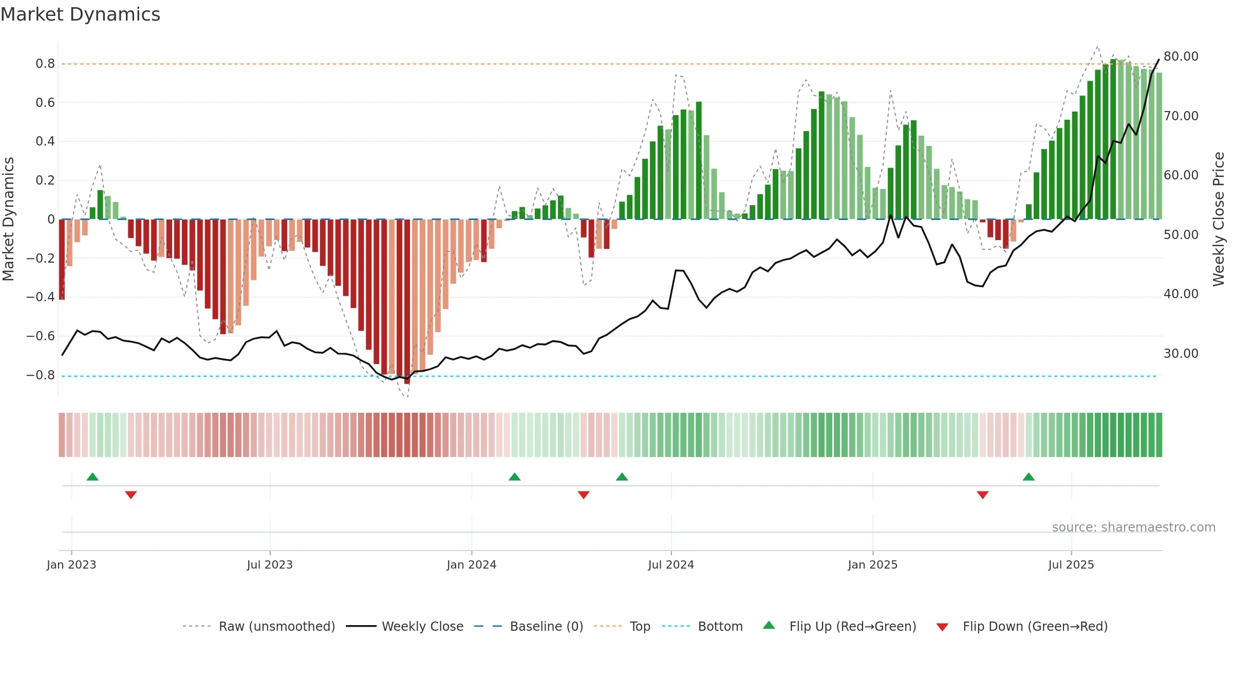Toggle Flip Up (Red→Green) legend entry

point(840,626)
